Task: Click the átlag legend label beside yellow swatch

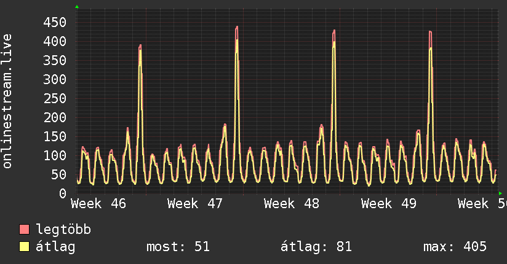Action: point(55,247)
